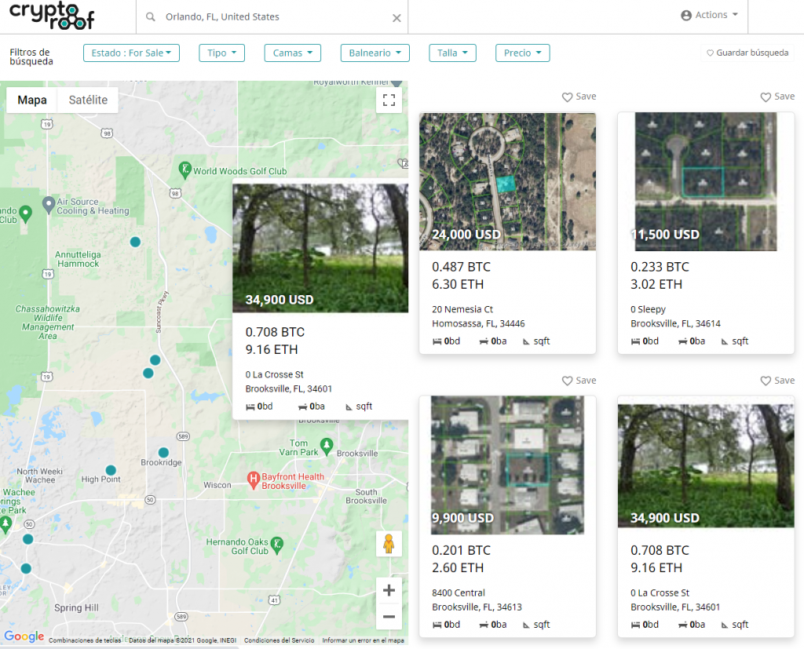Clear the Orlando search with X icon
The image size is (804, 649).
[x=397, y=17]
